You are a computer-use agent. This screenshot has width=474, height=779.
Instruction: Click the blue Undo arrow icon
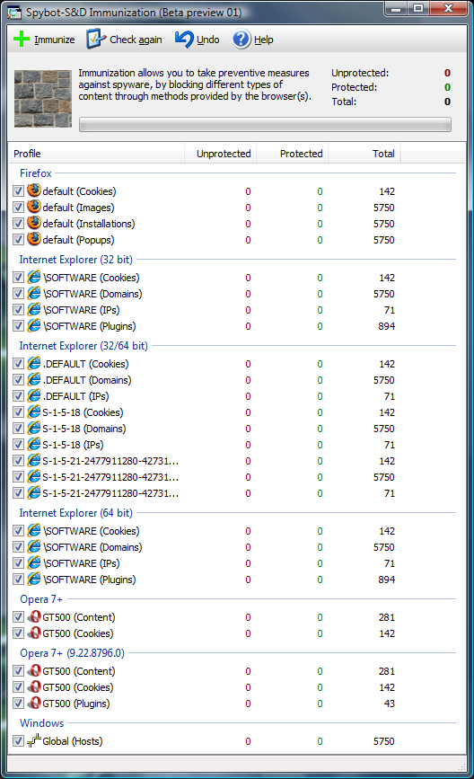(x=184, y=39)
